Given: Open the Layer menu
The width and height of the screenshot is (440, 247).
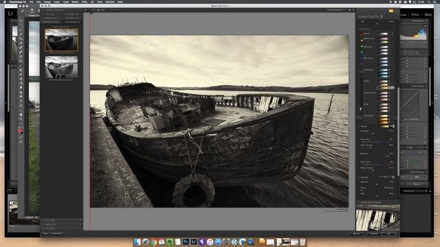Looking at the screenshot, I should (56, 1).
